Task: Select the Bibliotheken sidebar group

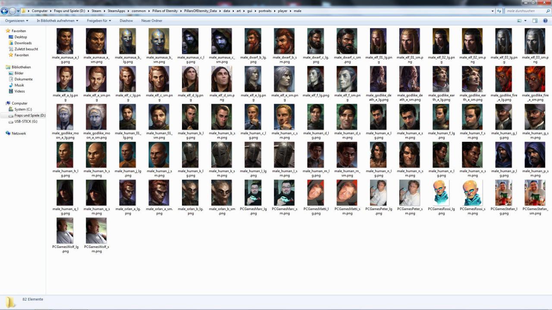Action: [x=21, y=67]
